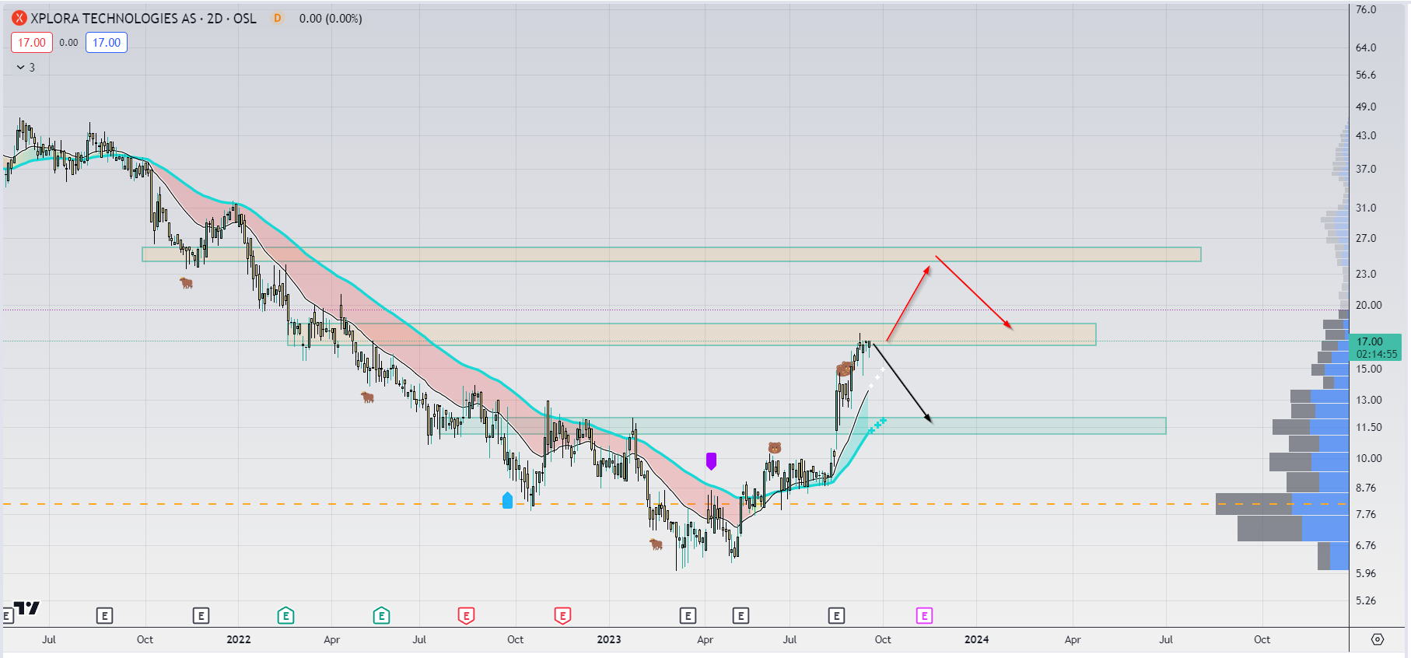The image size is (1411, 658).
Task: Open red earnings marker before 2023 label
Action: click(x=562, y=616)
